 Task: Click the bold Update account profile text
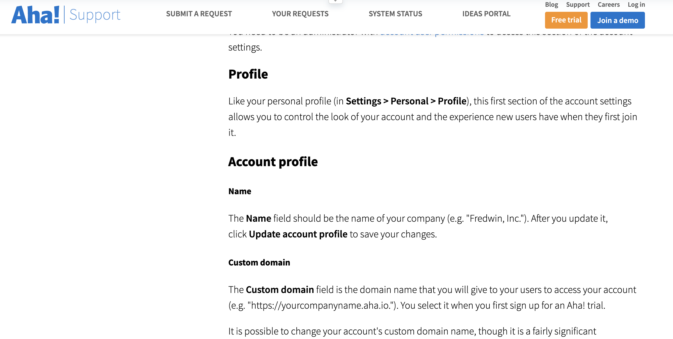coord(298,234)
